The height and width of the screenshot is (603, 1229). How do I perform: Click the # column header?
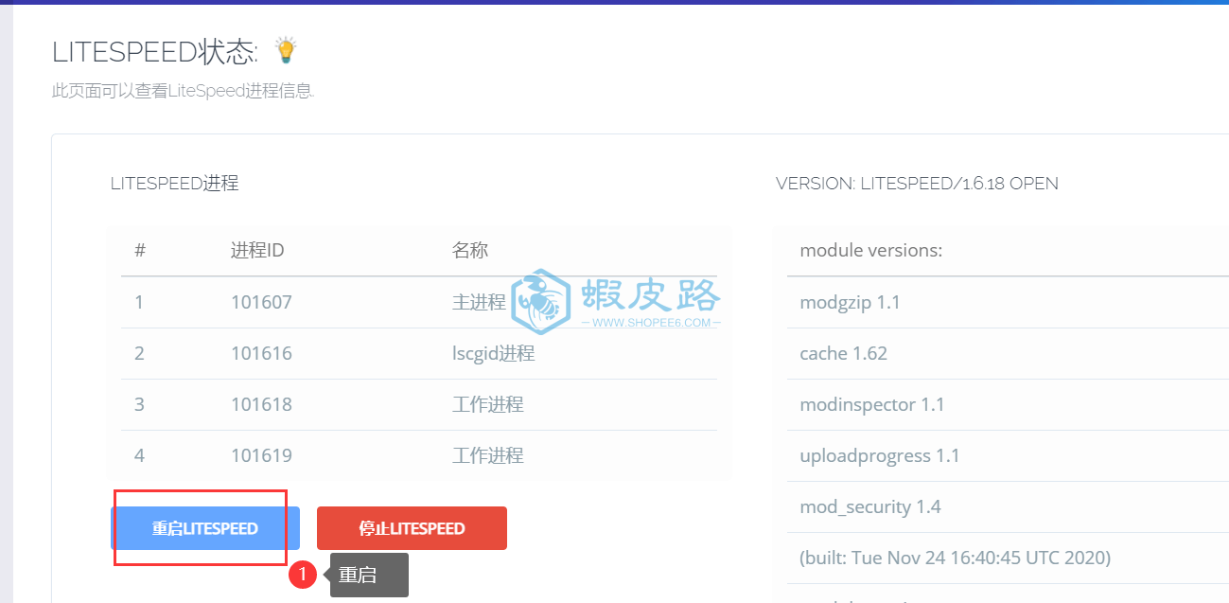[x=140, y=251]
